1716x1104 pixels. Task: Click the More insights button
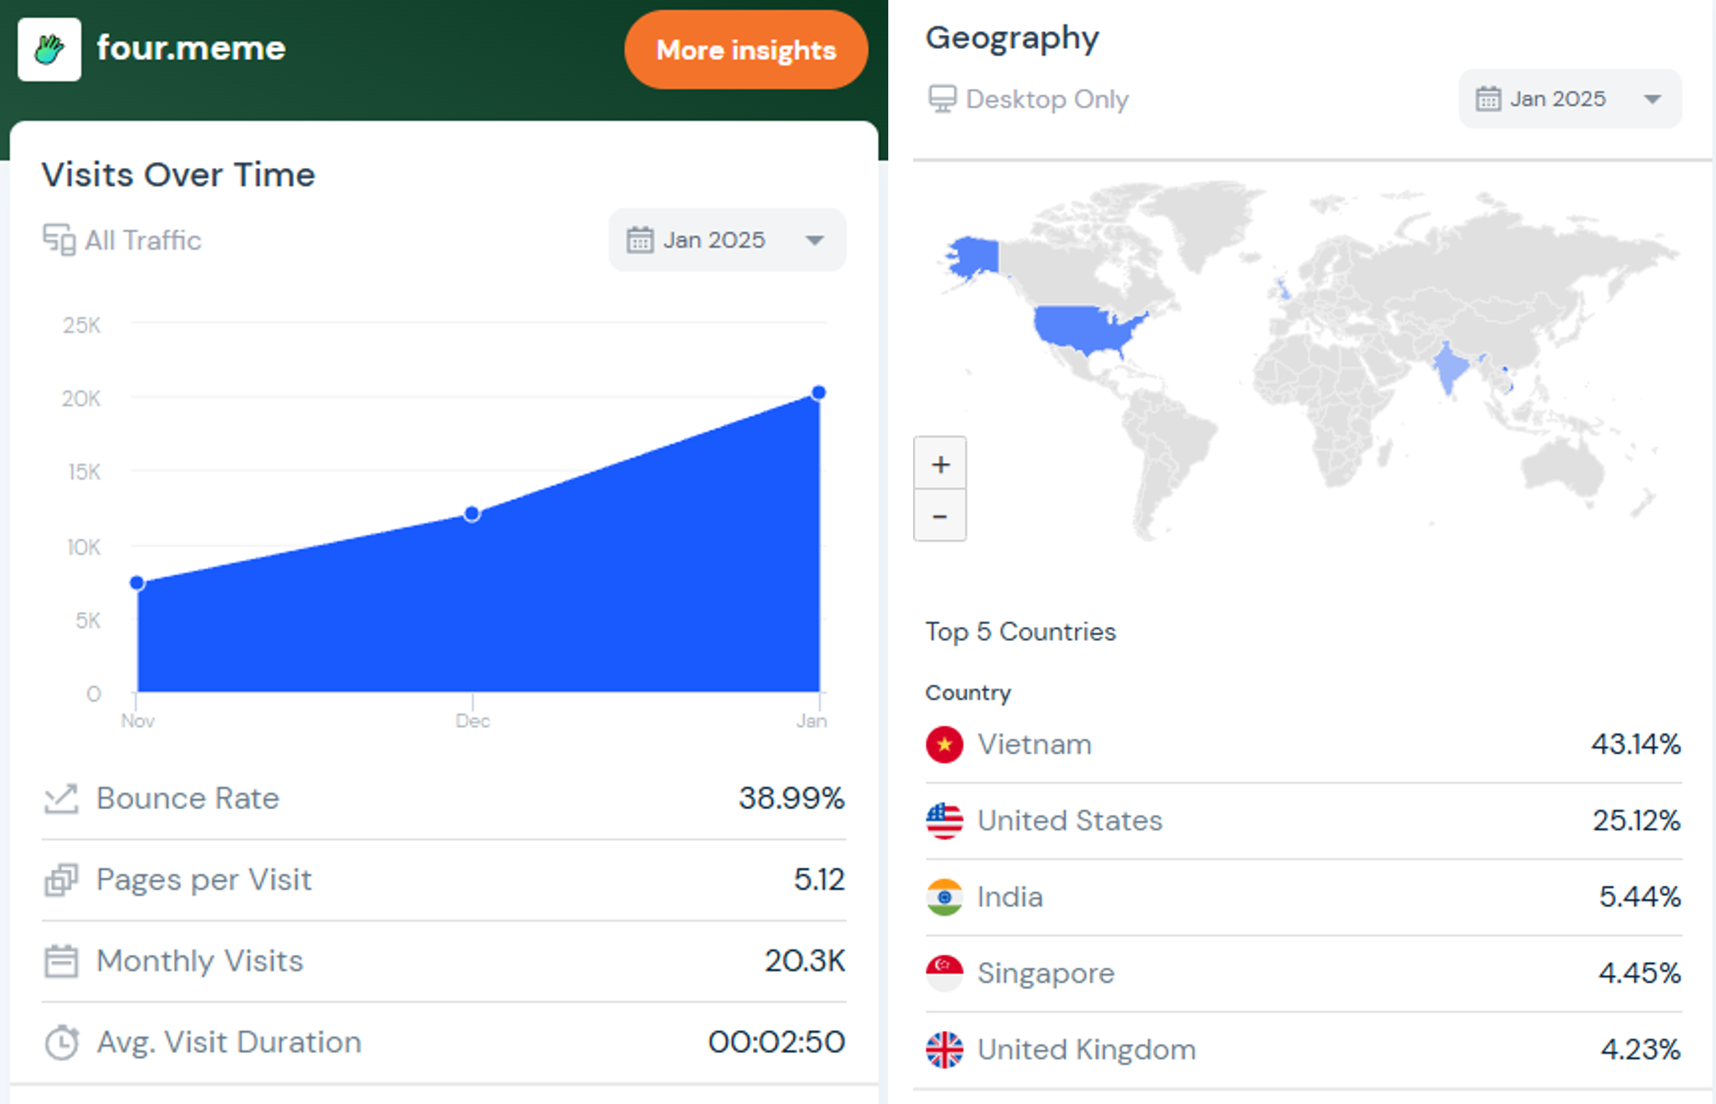[745, 50]
